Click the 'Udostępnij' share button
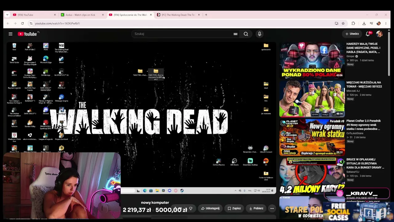Image resolution: width=394 pixels, height=222 pixels. tap(210, 208)
